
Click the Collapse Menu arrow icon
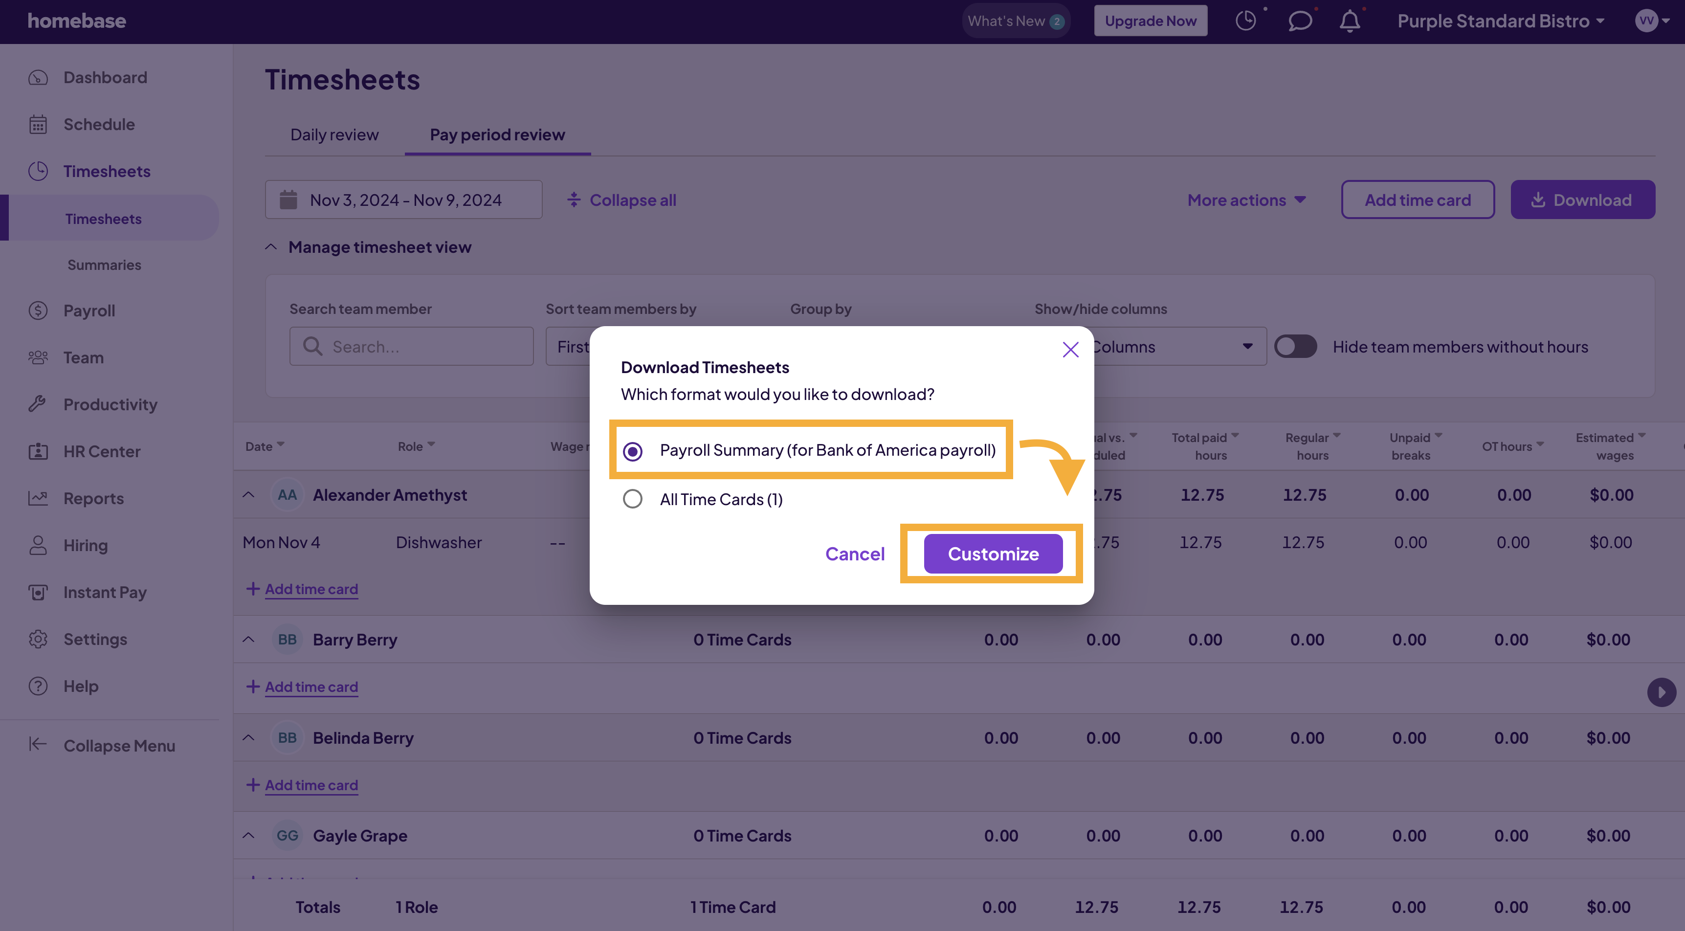[x=38, y=745]
